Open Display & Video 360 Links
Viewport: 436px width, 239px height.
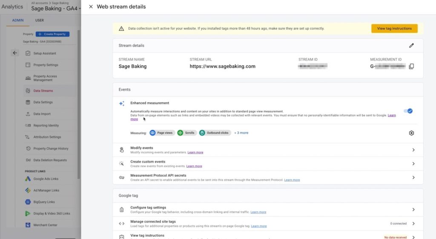coord(52,213)
